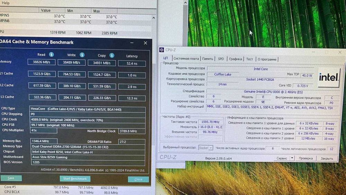
Task: Click the Сервис button in CPU-Z
Action: pos(282,158)
